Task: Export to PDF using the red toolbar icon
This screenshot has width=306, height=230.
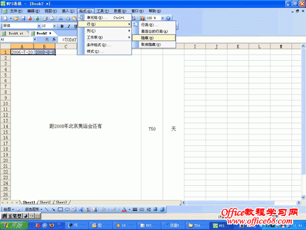Action: click(x=30, y=18)
